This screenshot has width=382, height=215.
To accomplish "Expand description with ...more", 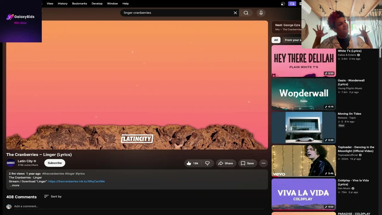I will pos(14,185).
